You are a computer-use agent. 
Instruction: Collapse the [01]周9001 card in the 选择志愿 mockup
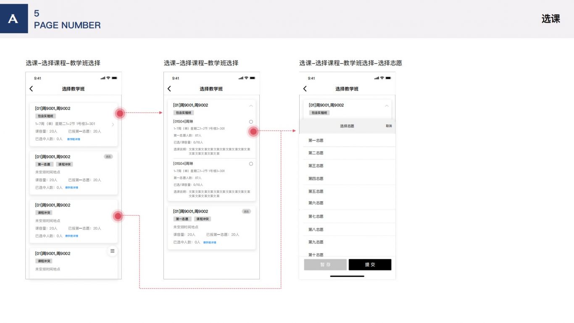pos(387,106)
